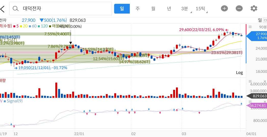Switch to the 월 monthly tab
The height and width of the screenshot is (137, 267).
tap(153, 8)
